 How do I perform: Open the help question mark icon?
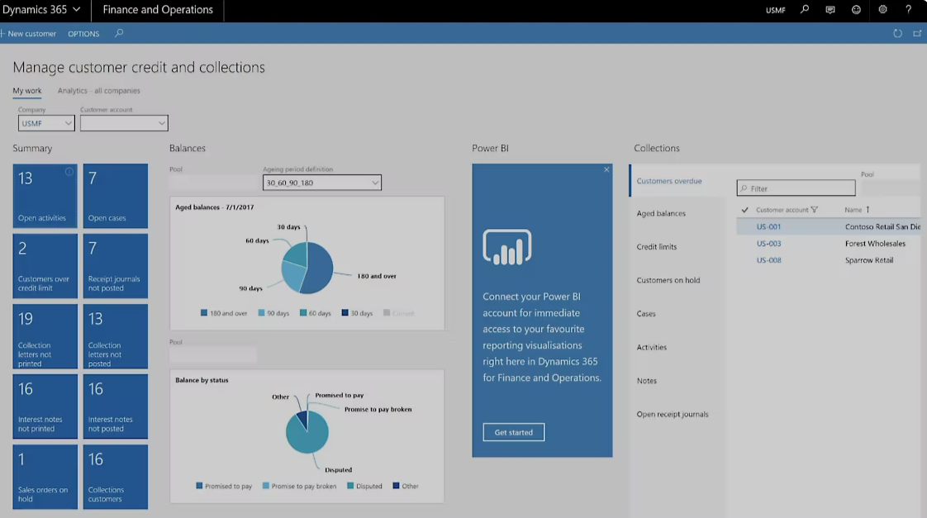[x=909, y=9]
